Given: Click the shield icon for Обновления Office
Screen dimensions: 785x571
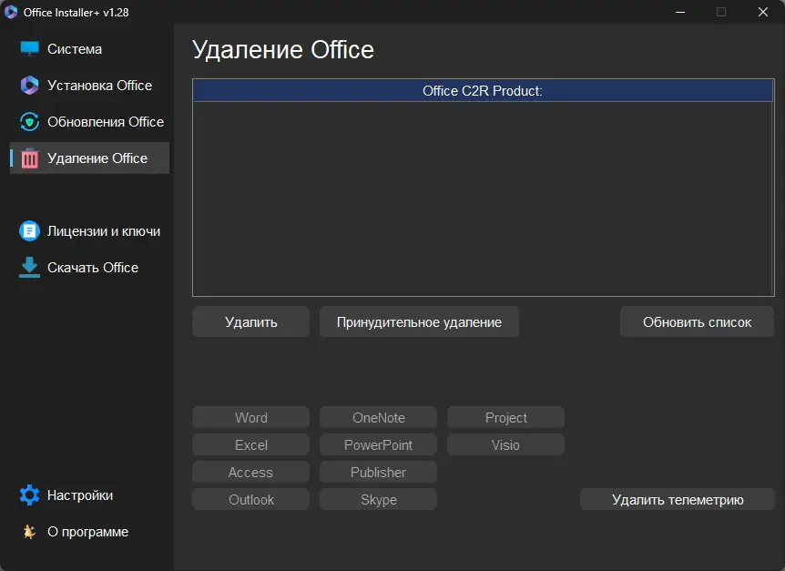Looking at the screenshot, I should point(30,122).
